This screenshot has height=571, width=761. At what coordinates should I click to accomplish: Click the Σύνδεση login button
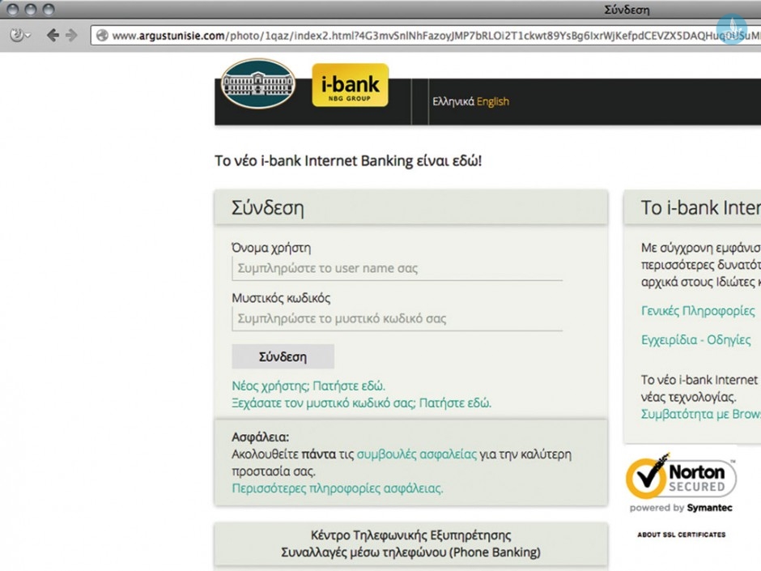coord(283,357)
